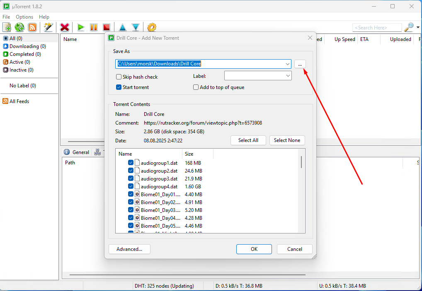Click the red Stop torrent icon
The image size is (422, 291).
[x=107, y=27]
